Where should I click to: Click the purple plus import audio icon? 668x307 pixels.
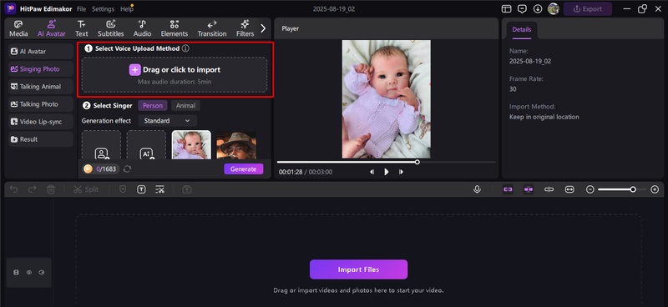(134, 70)
